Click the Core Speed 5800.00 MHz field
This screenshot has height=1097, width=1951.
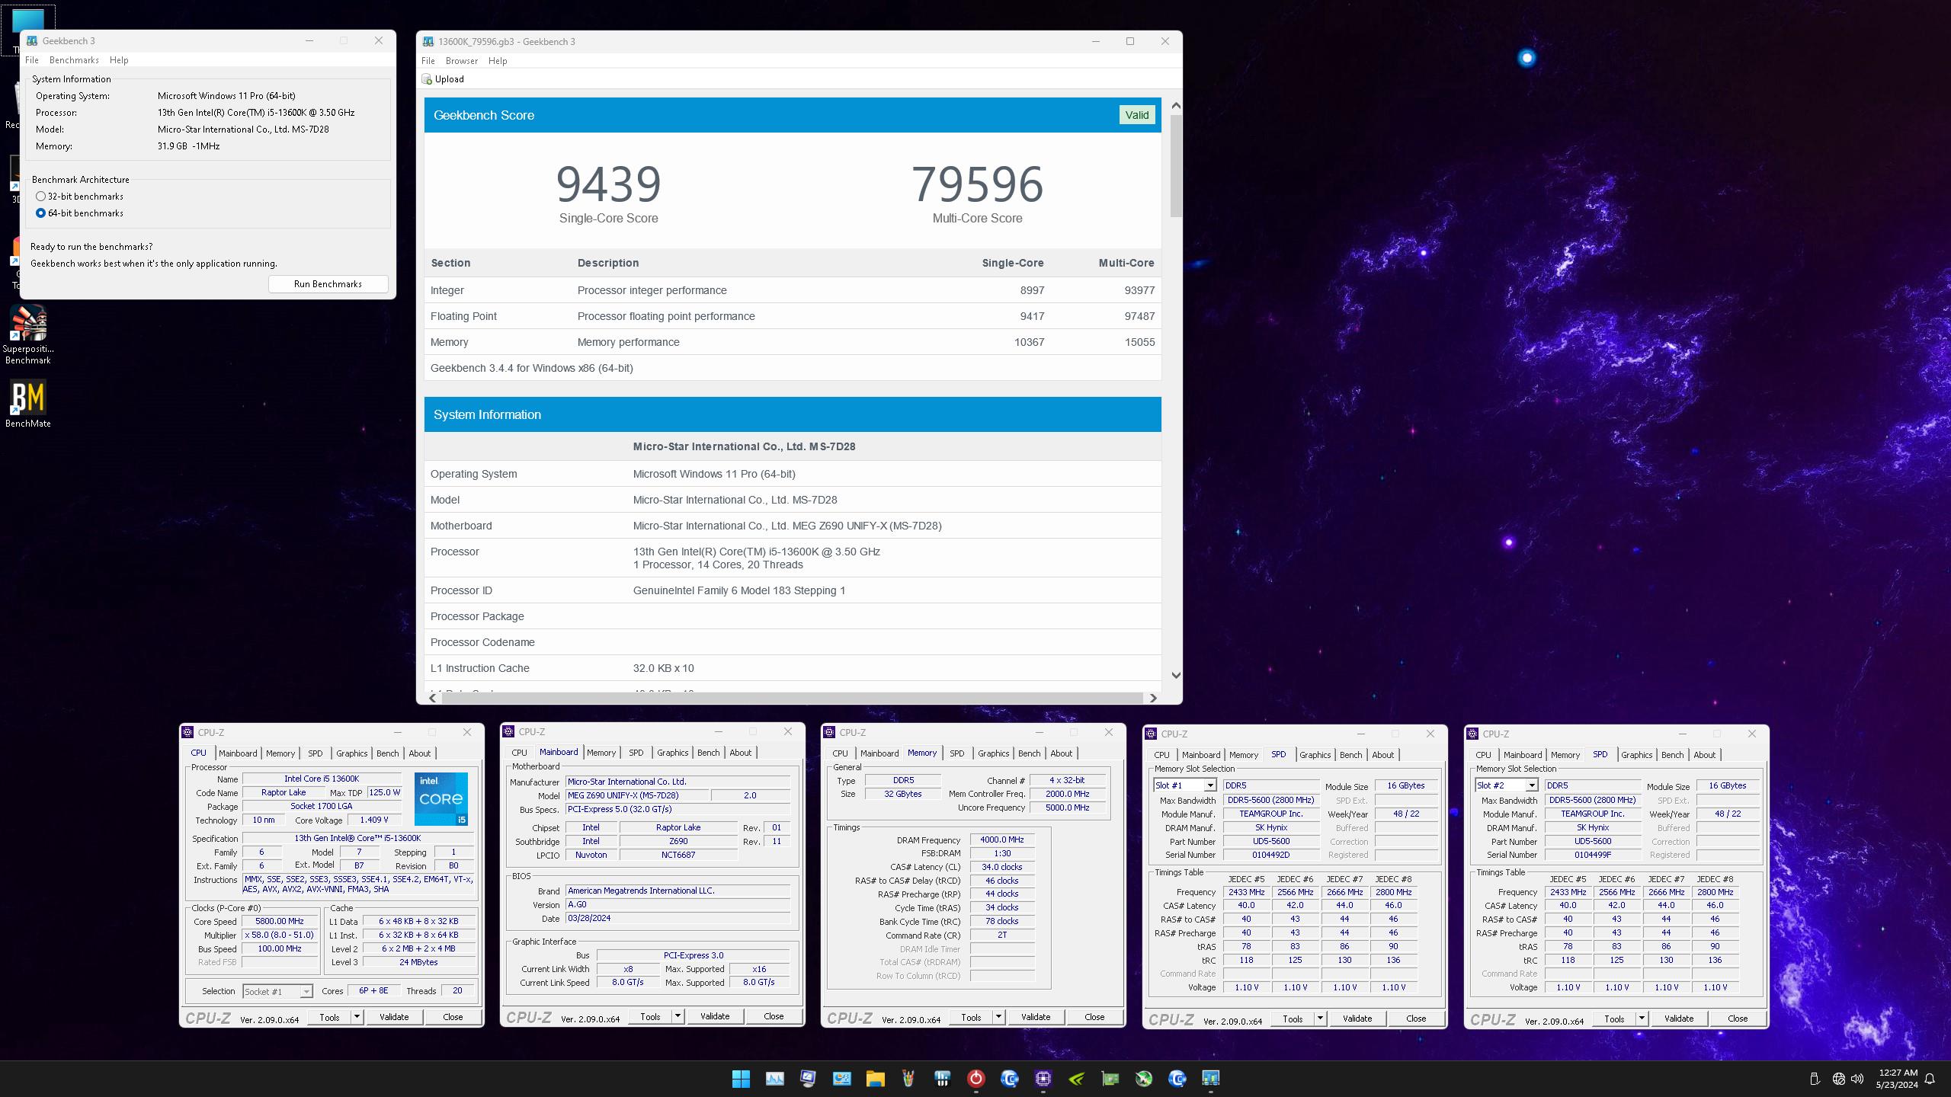280,921
